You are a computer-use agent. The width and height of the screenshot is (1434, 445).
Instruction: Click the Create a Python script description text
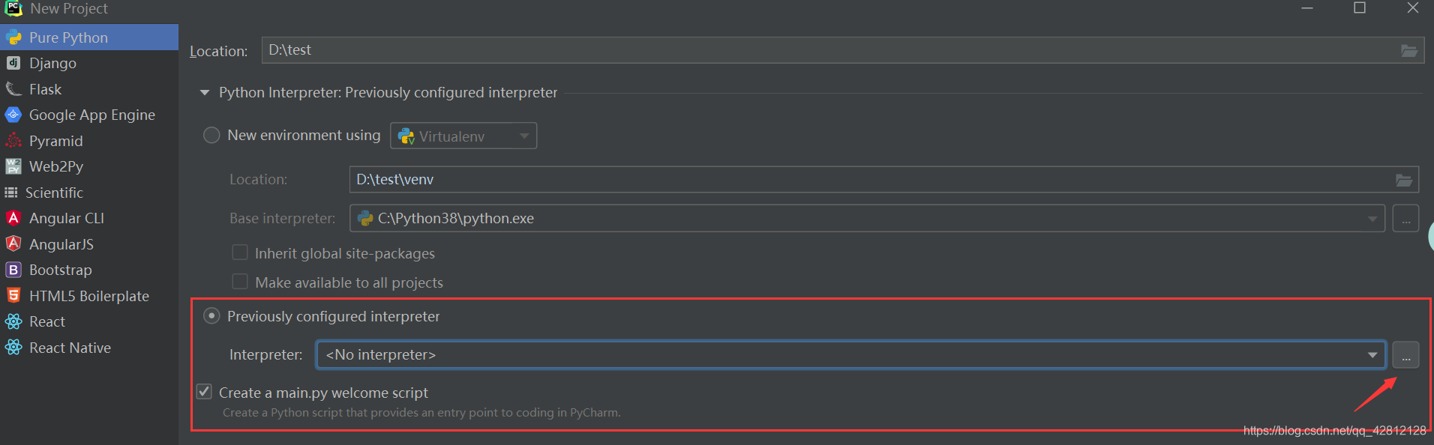pyautogui.click(x=421, y=413)
